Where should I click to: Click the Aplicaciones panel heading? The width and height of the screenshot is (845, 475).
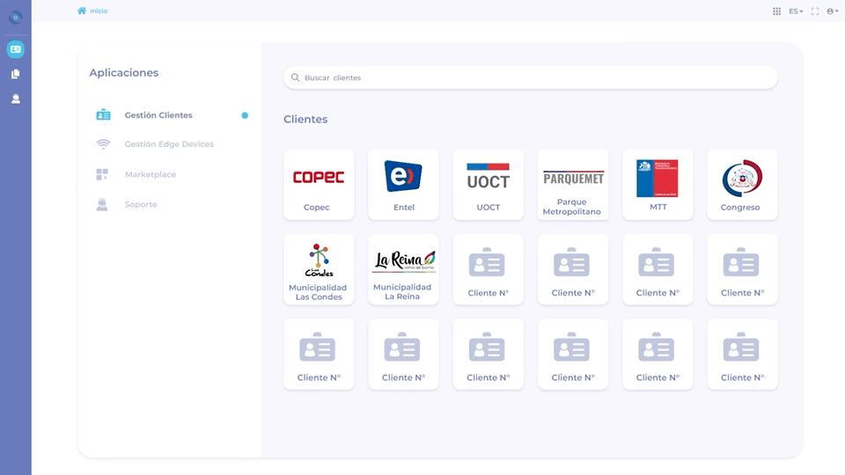pyautogui.click(x=124, y=73)
